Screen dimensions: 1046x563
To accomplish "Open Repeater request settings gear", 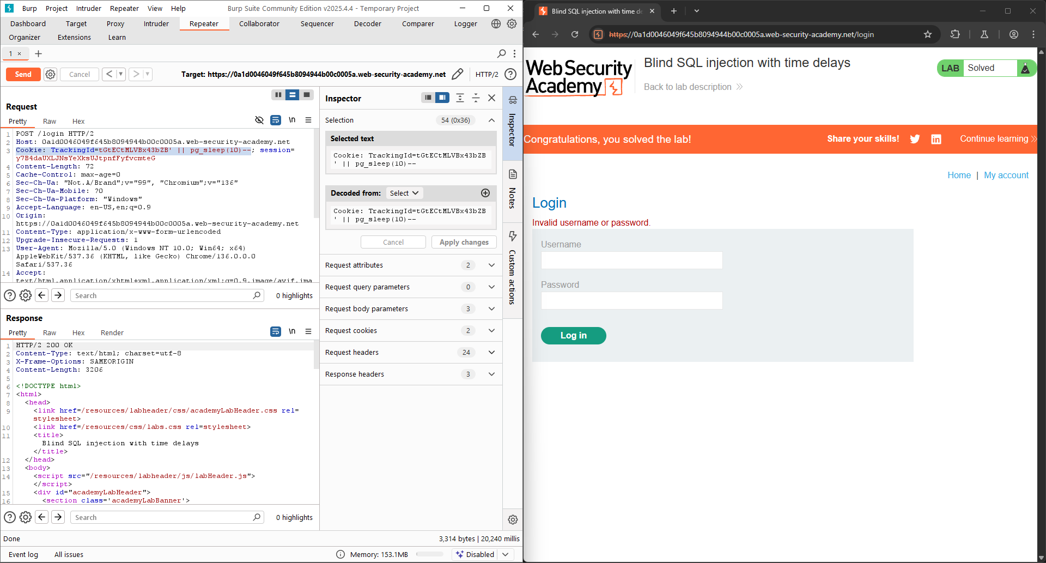I will (x=50, y=74).
